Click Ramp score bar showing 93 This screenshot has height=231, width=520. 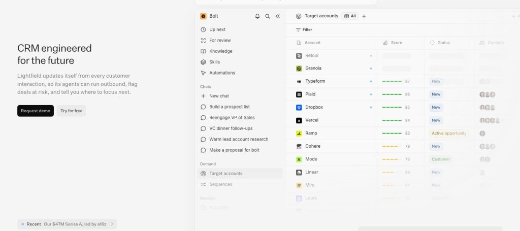tap(392, 133)
